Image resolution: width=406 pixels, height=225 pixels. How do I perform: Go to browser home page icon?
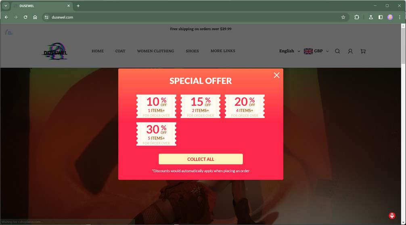[x=35, y=17]
